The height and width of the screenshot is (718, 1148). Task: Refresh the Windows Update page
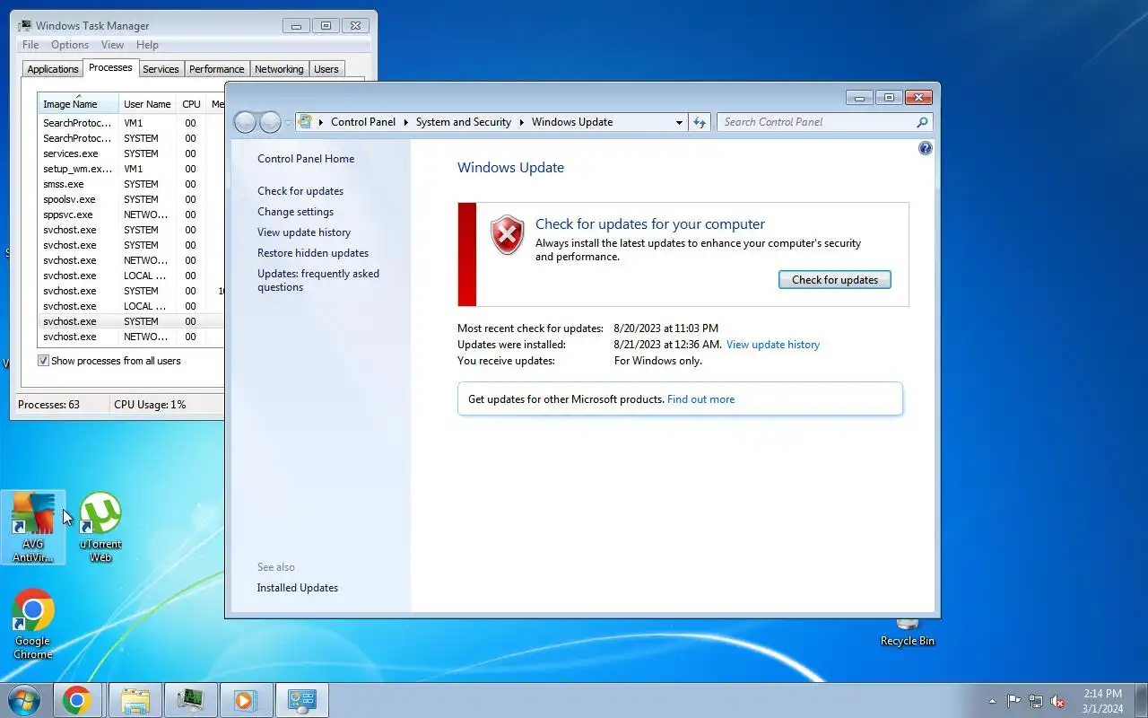click(700, 122)
